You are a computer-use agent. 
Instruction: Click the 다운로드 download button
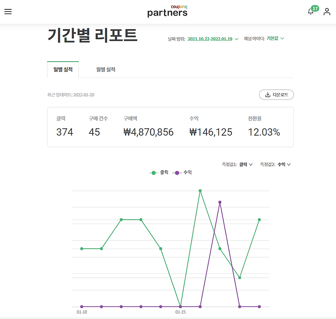pyautogui.click(x=276, y=95)
